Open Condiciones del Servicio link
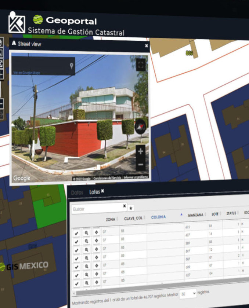Viewport: 249px width, 308px height. click(107, 178)
